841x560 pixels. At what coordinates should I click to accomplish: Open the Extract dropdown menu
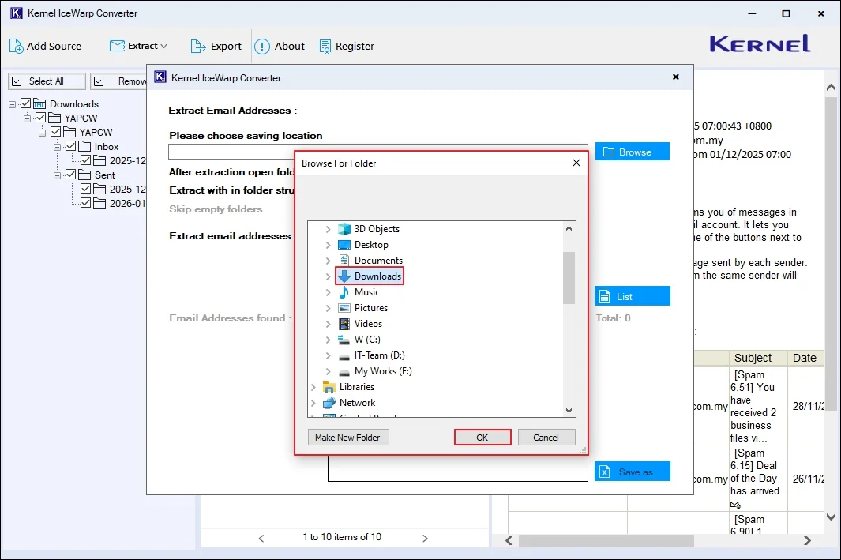139,47
